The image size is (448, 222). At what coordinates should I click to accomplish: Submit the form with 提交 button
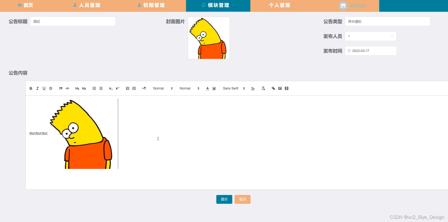[224, 199]
